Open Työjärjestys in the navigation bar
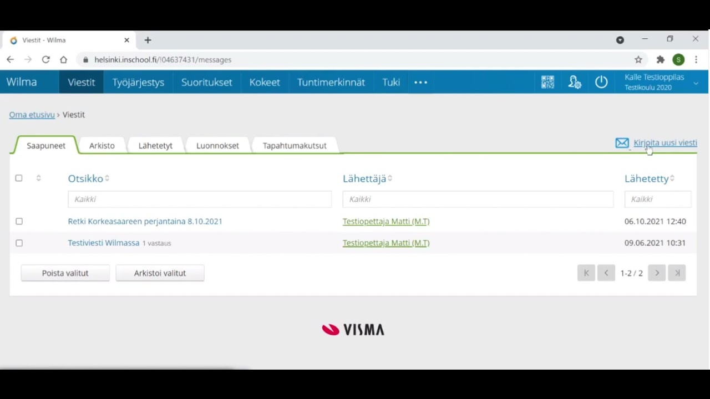 coord(138,82)
